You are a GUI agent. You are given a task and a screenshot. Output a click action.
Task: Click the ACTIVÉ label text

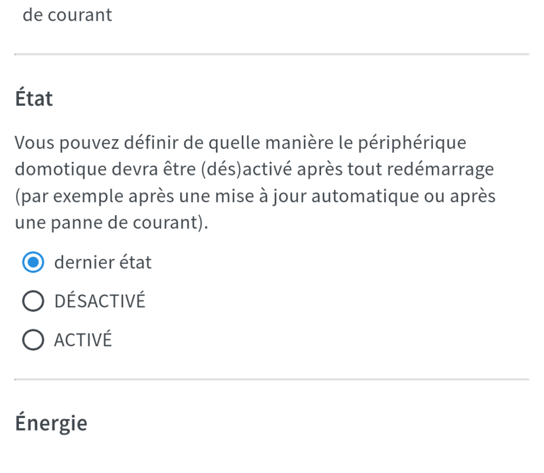click(x=83, y=341)
